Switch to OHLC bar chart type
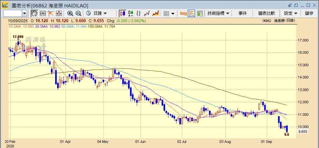Screen dimensions: 319x148 [x=139, y=14]
